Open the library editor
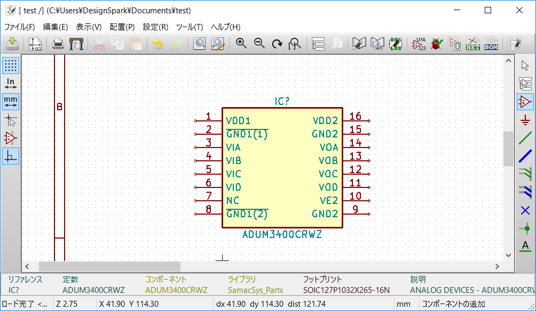 tap(359, 44)
